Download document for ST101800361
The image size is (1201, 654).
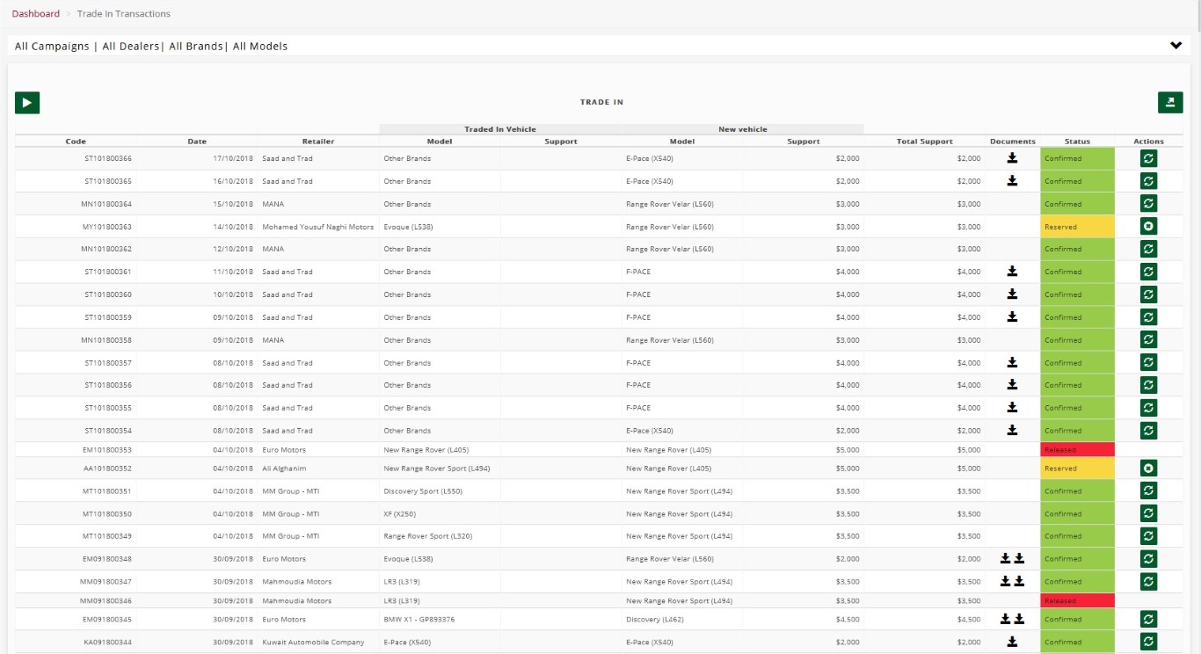point(1012,272)
